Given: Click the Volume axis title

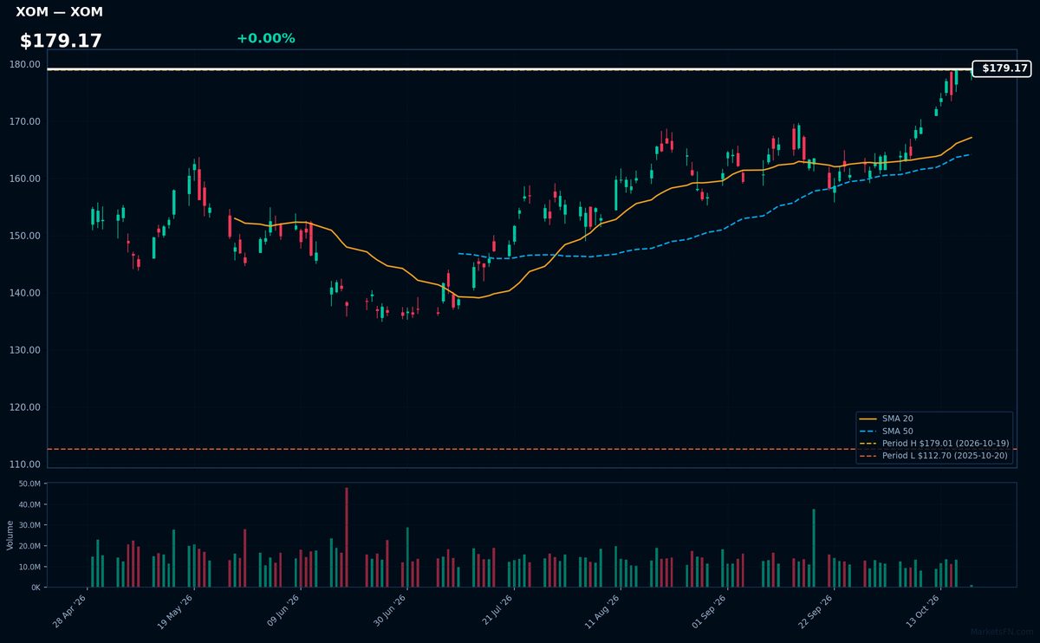Looking at the screenshot, I should click(x=10, y=535).
